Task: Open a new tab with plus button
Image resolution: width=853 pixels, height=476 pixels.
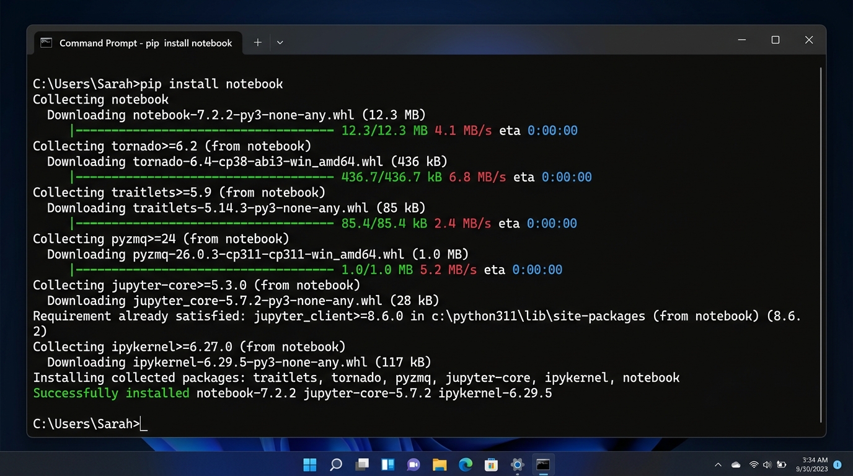Action: (x=258, y=43)
